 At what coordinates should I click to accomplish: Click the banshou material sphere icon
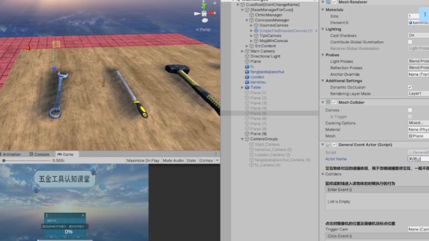point(410,23)
